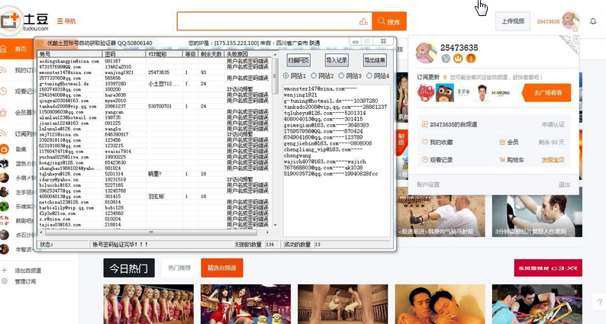Image resolution: width=606 pixels, height=324 pixels.
Task: Click the 去广场看看 button
Action: (x=546, y=93)
